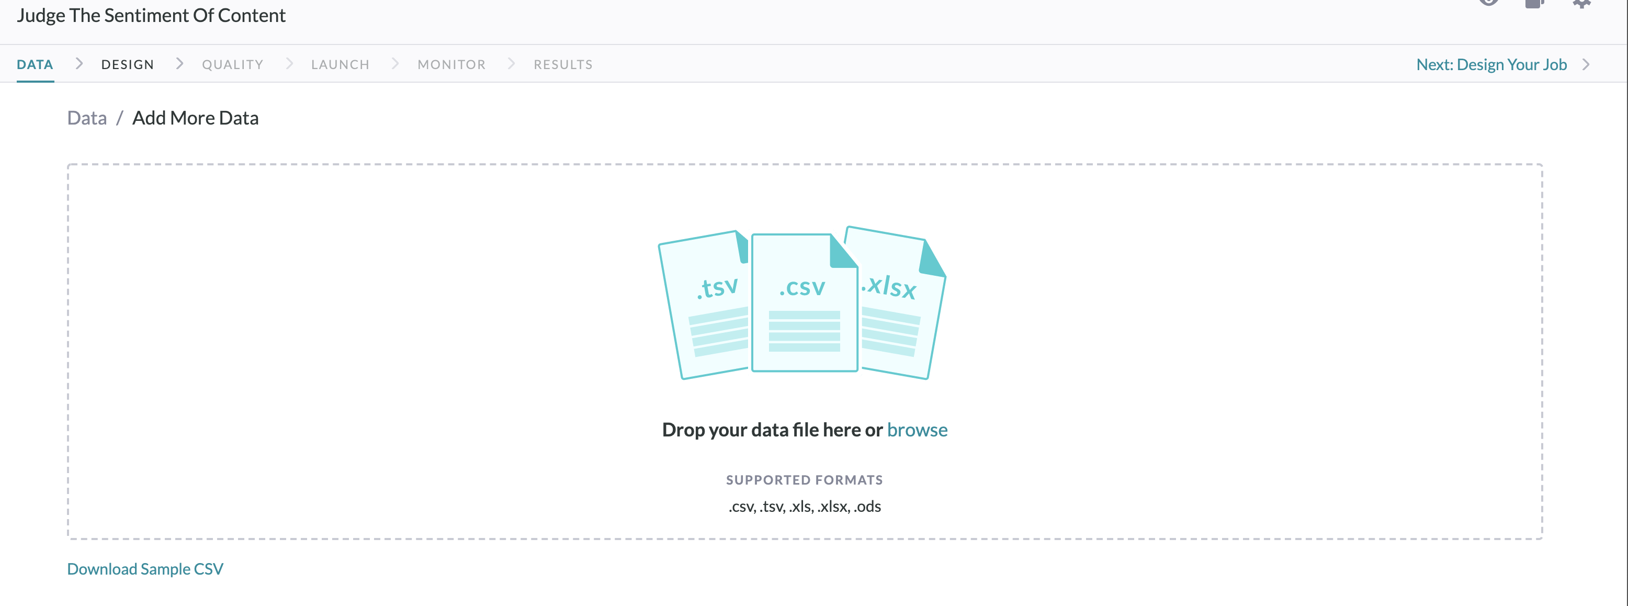Viewport: 1628px width, 606px height.
Task: Click Next: Design Your Job link
Action: tap(1491, 64)
